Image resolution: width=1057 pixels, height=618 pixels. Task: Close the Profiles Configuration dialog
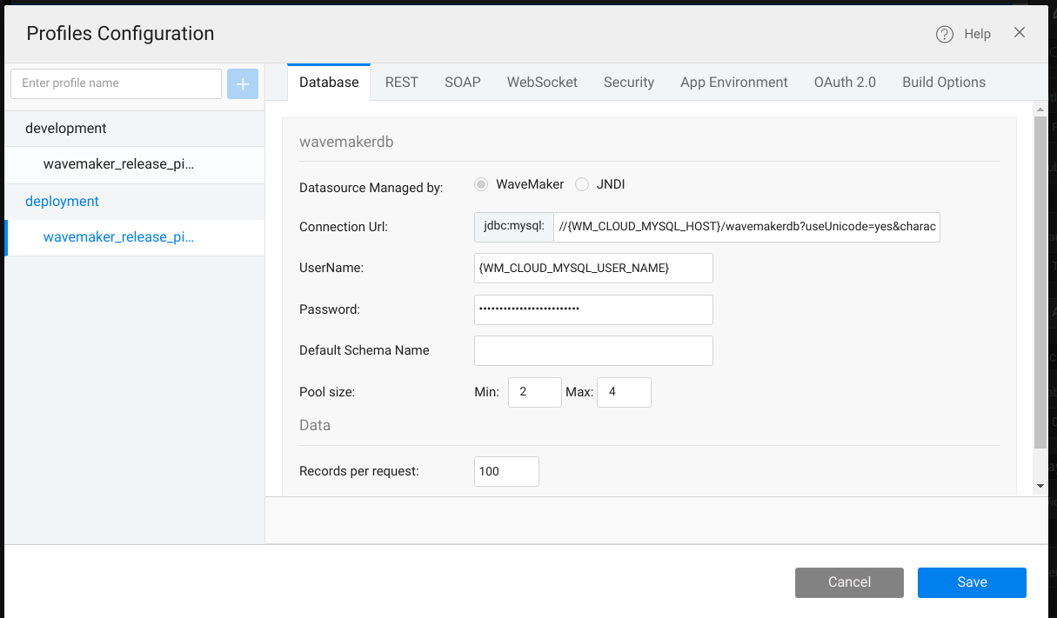(1020, 33)
